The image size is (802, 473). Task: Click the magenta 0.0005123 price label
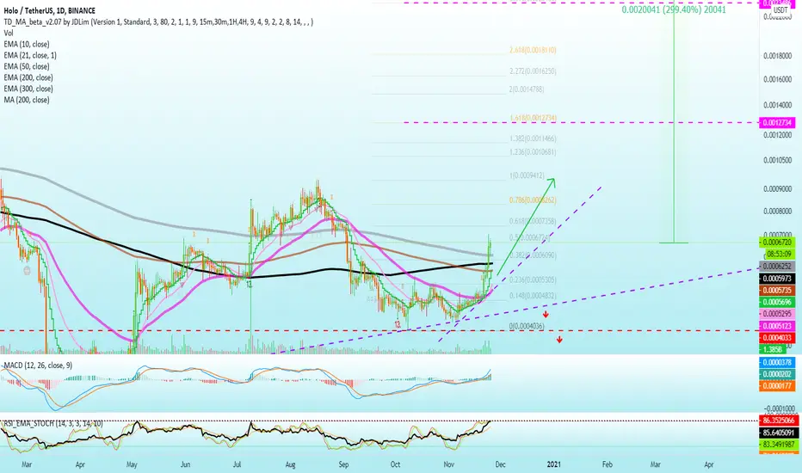click(777, 326)
